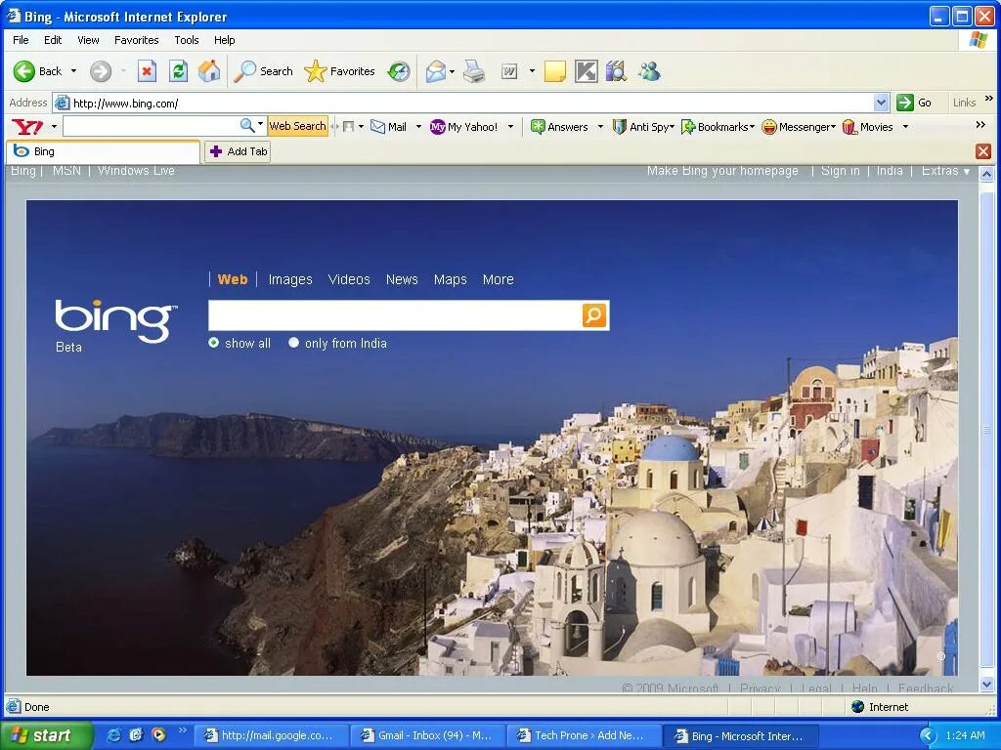Open the Tools menu
1001x750 pixels.
point(187,40)
